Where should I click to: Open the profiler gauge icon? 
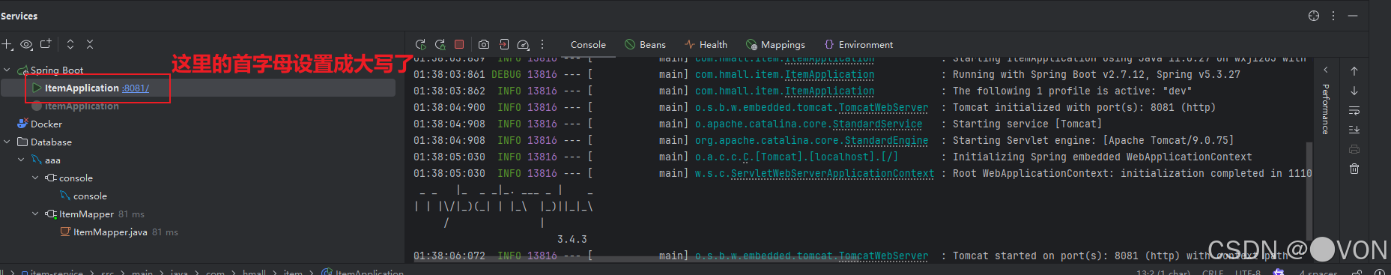coord(524,44)
